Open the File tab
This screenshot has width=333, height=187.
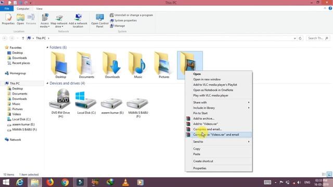(7, 8)
